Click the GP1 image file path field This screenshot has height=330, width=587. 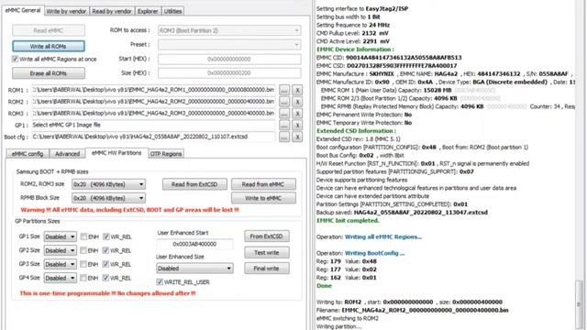point(153,126)
